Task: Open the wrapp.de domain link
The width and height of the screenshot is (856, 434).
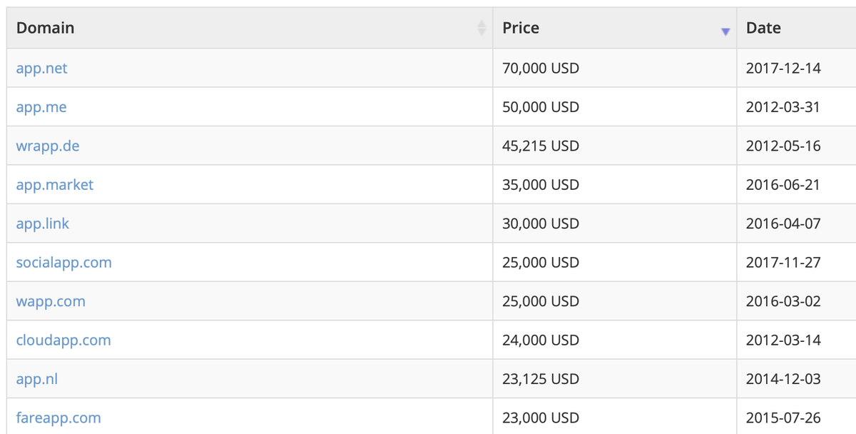Action: click(x=48, y=146)
